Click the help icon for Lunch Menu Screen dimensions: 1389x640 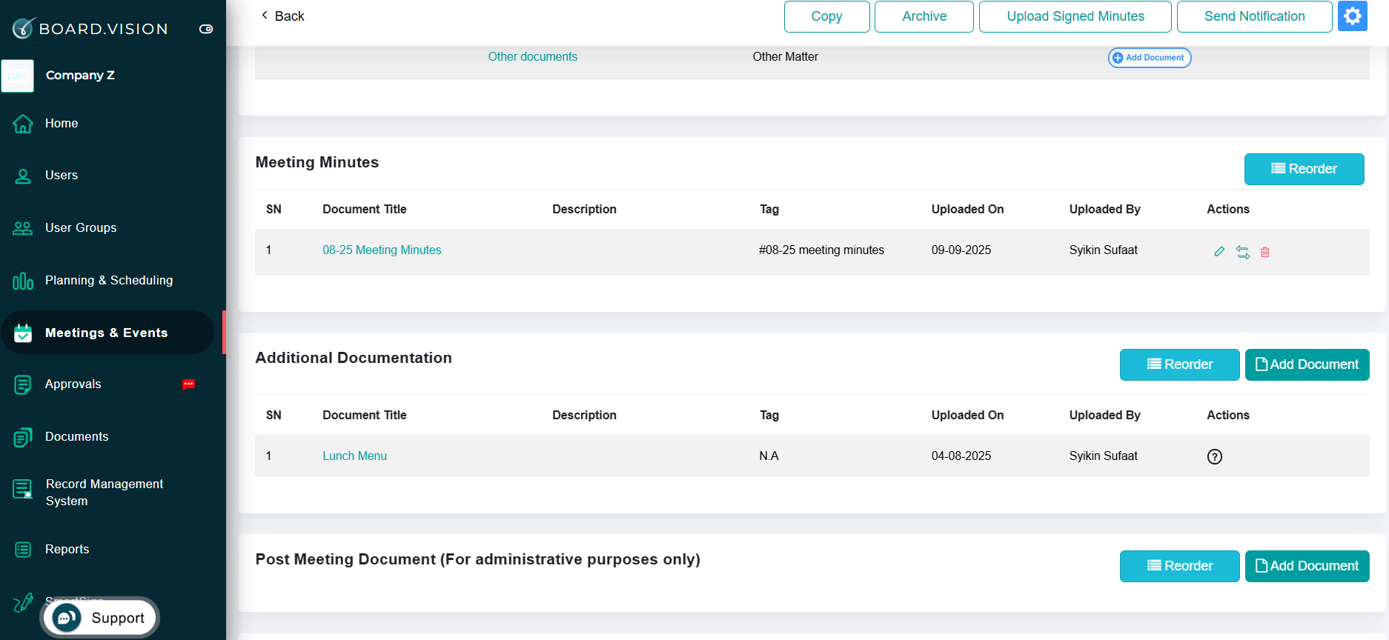coord(1215,457)
